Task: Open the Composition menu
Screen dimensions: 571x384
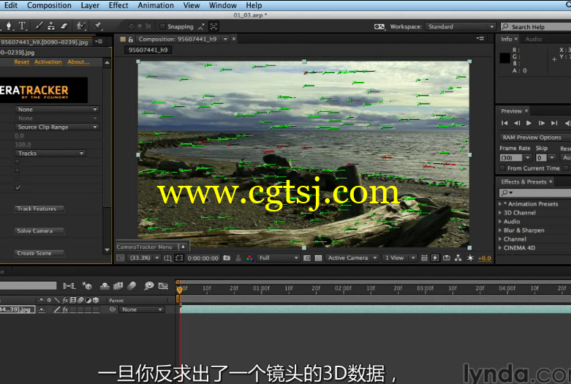Action: 49,5
